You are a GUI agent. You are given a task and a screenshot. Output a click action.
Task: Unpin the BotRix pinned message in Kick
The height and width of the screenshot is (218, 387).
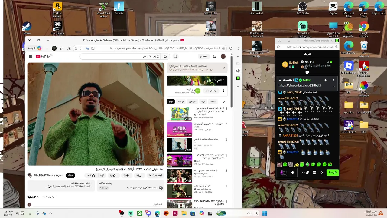click(325, 80)
